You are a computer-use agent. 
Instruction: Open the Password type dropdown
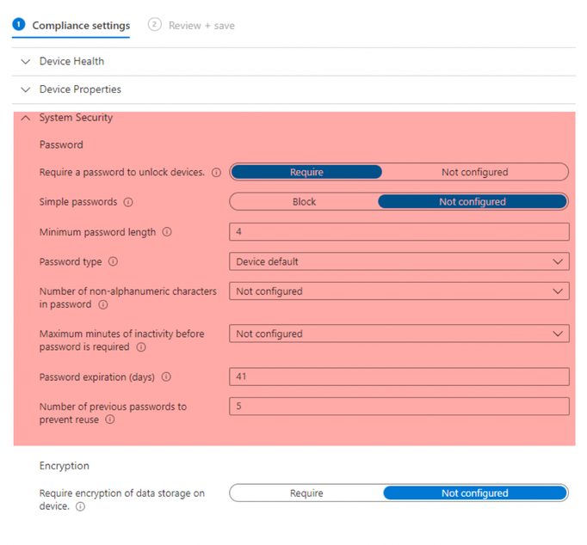[x=399, y=261]
